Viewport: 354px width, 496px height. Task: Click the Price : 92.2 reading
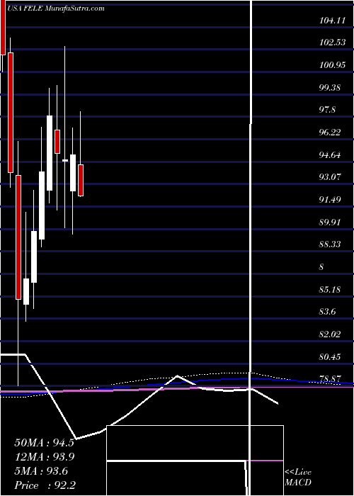tap(45, 485)
